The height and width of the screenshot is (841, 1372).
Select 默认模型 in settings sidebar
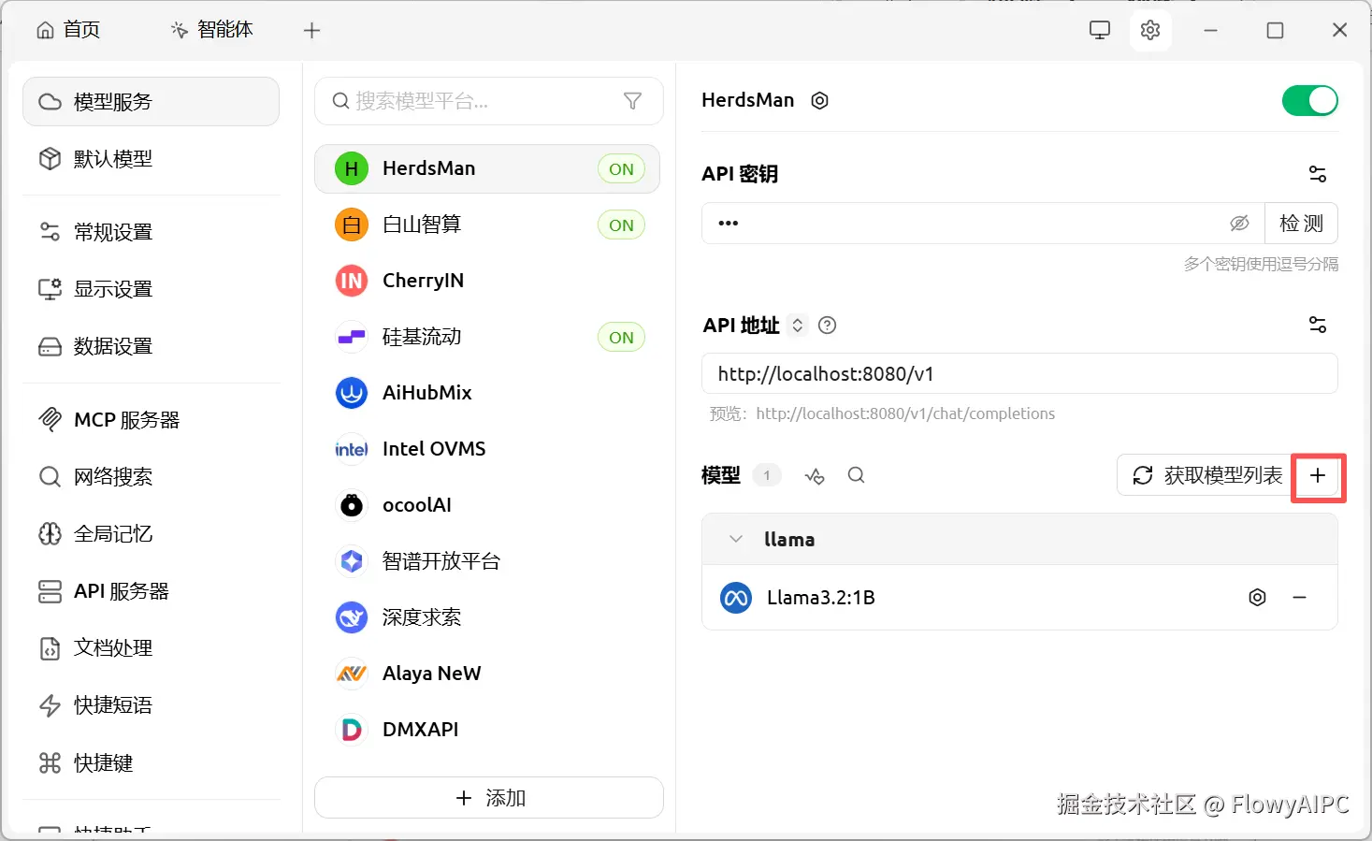(x=151, y=159)
